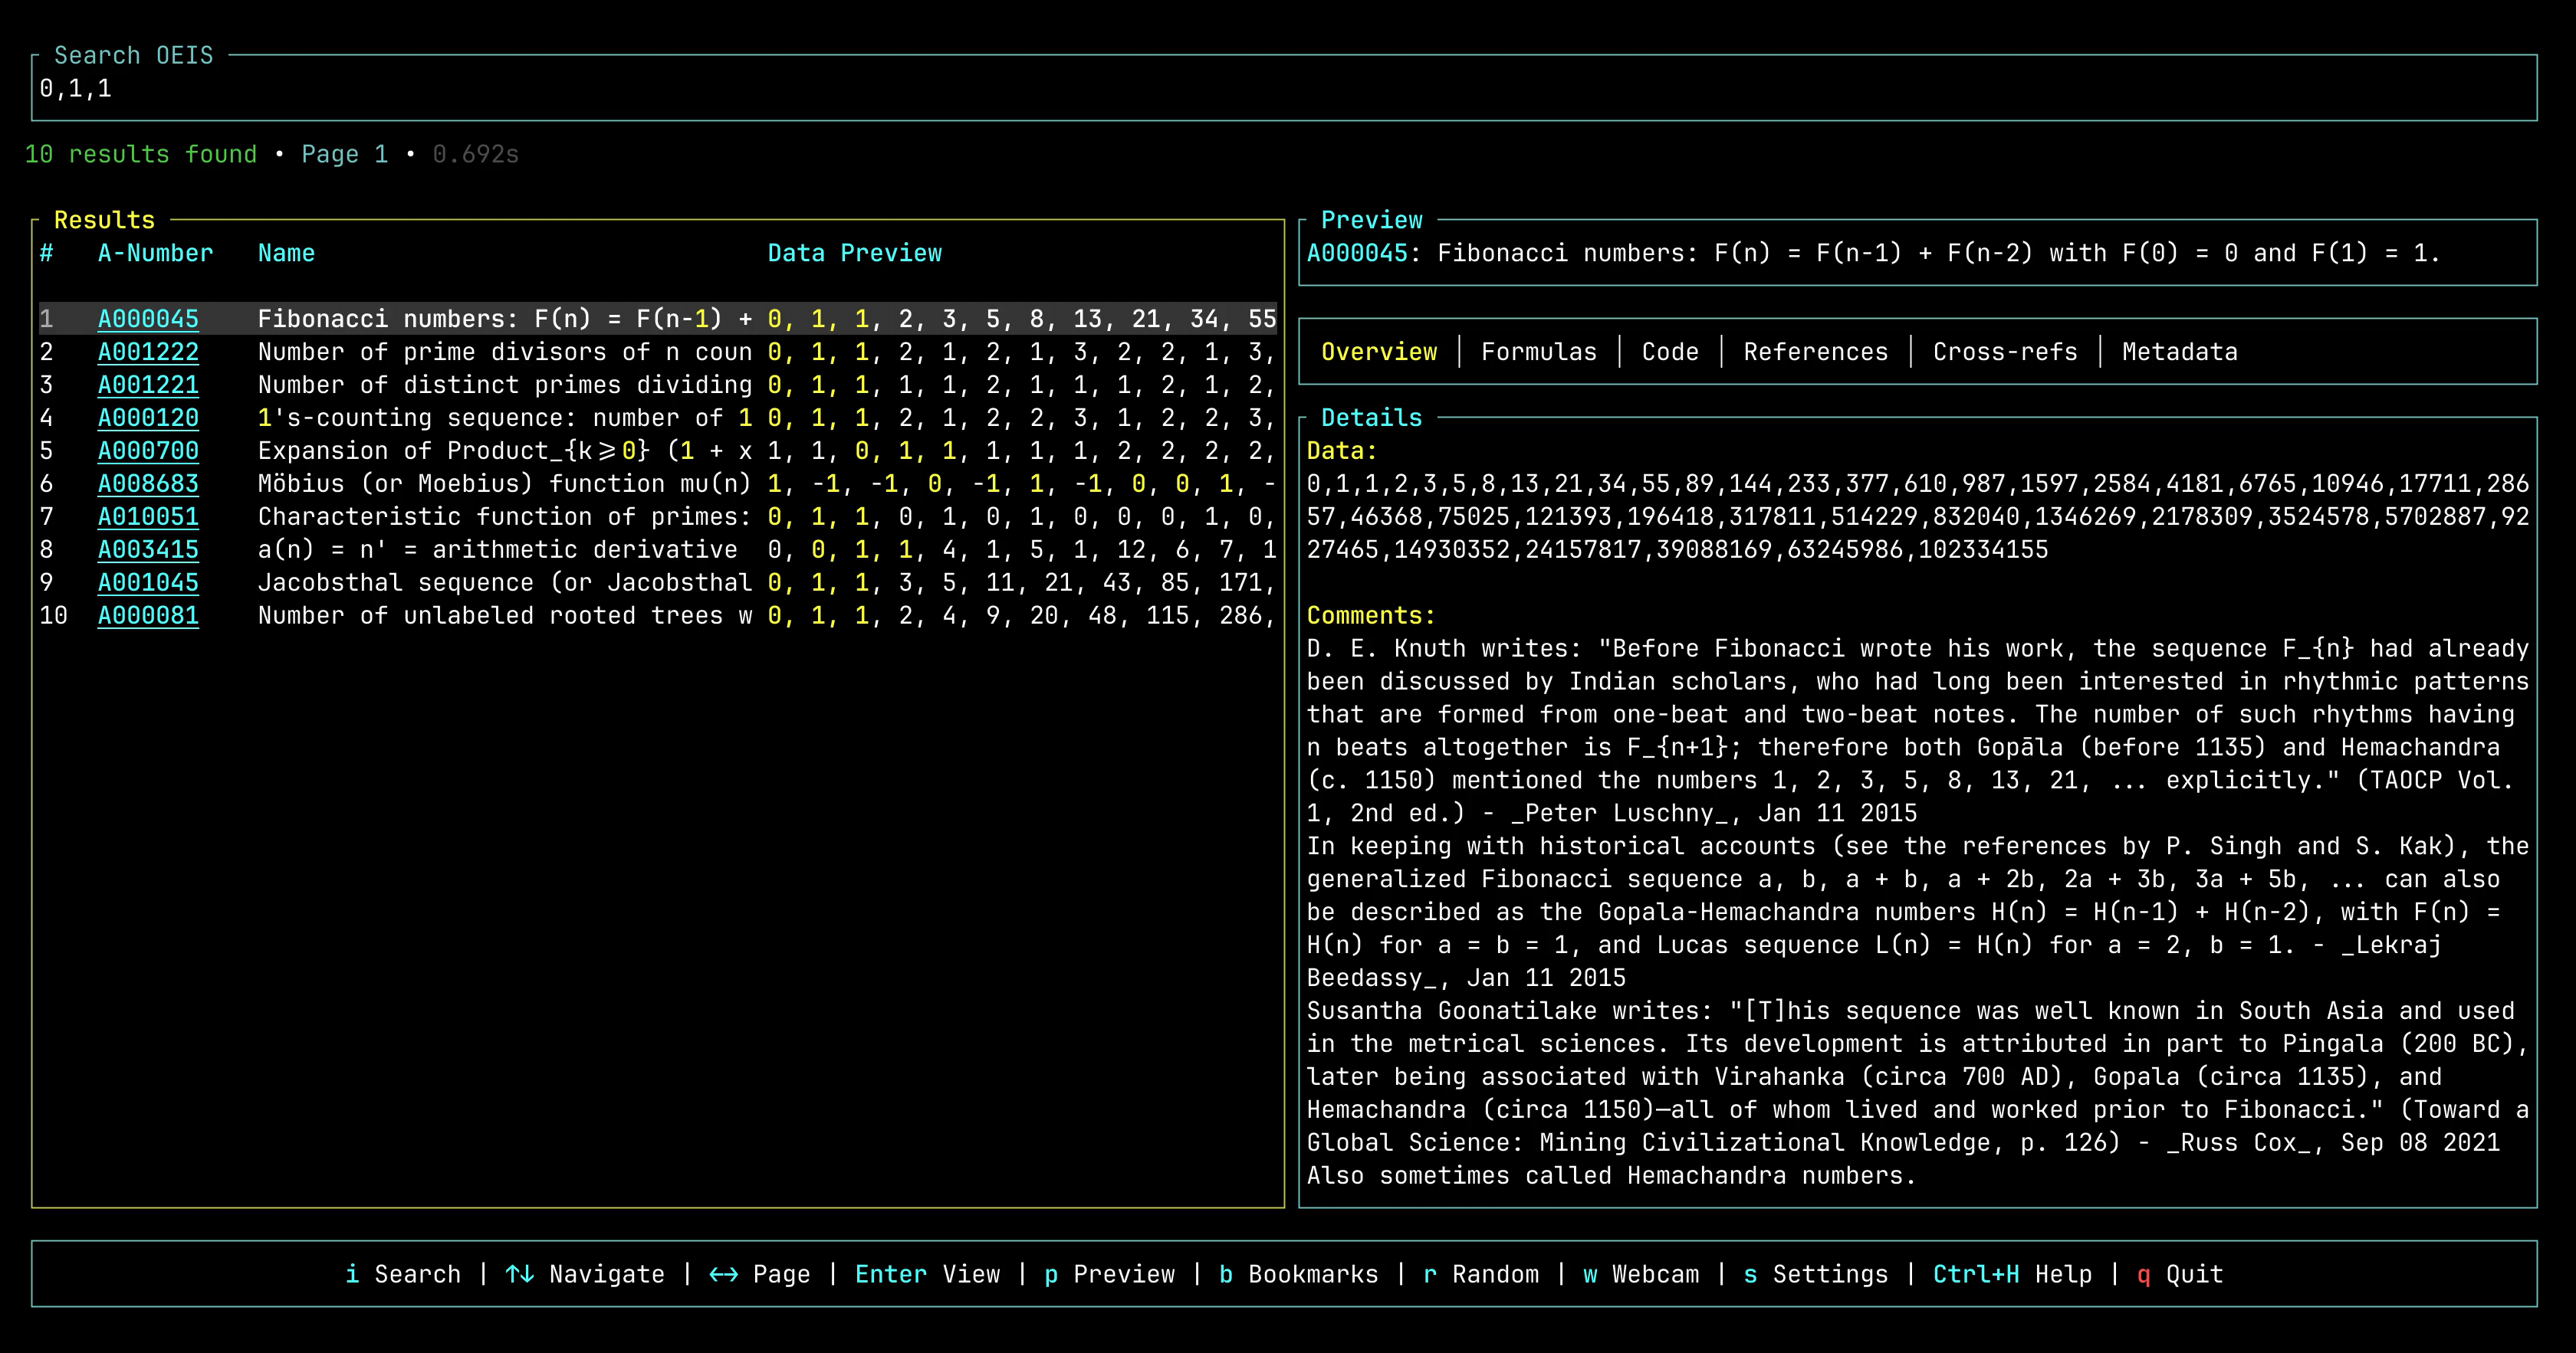Switch to the Code tab

pyautogui.click(x=1670, y=352)
